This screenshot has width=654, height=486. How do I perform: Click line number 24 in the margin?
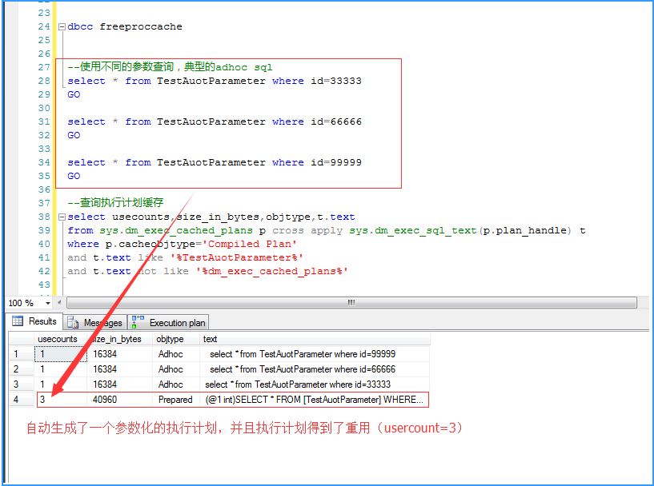[44, 26]
